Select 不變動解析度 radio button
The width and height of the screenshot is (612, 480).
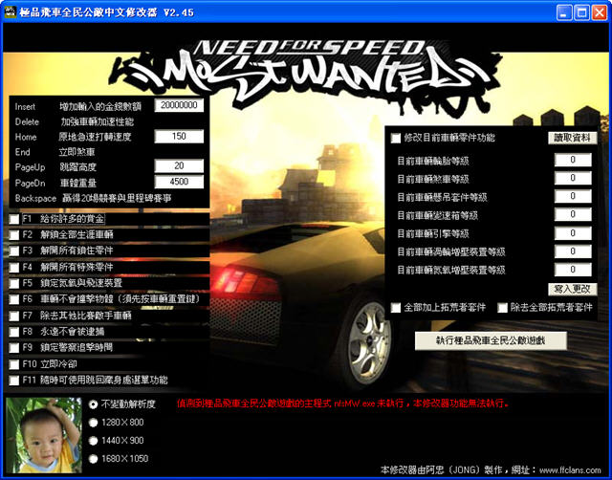[93, 404]
